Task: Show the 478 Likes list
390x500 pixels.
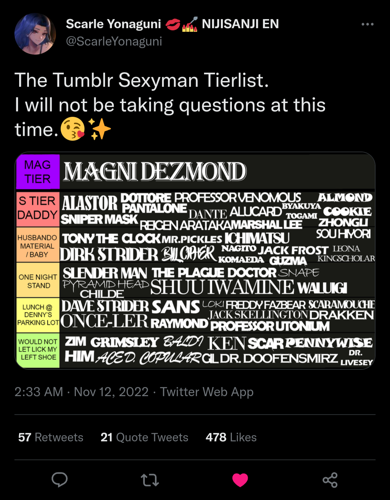Action: pos(231,437)
